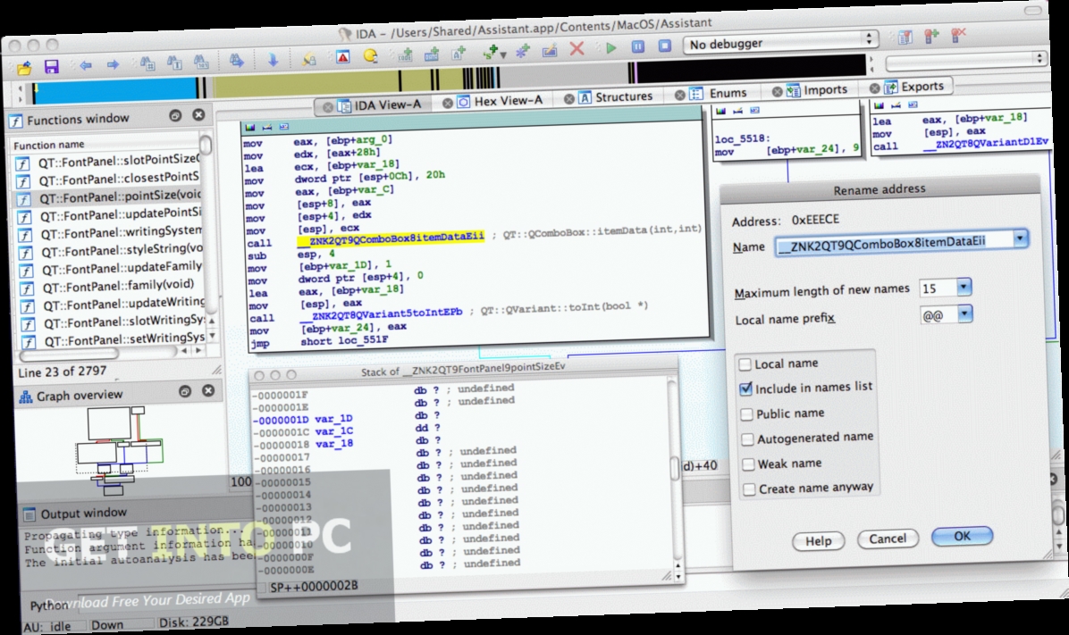Click Cancel in the Rename address dialog
The width and height of the screenshot is (1069, 635).
click(888, 539)
